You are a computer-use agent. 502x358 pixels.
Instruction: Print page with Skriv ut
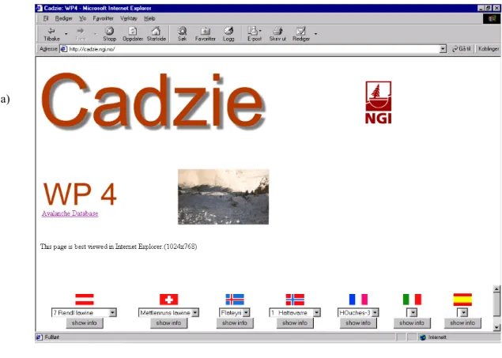[277, 34]
